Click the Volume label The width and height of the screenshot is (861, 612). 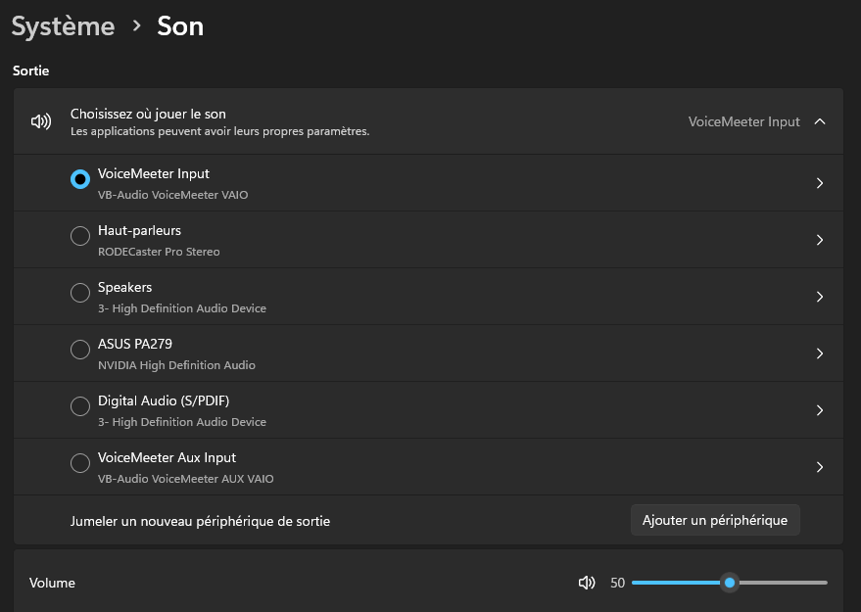(x=52, y=583)
